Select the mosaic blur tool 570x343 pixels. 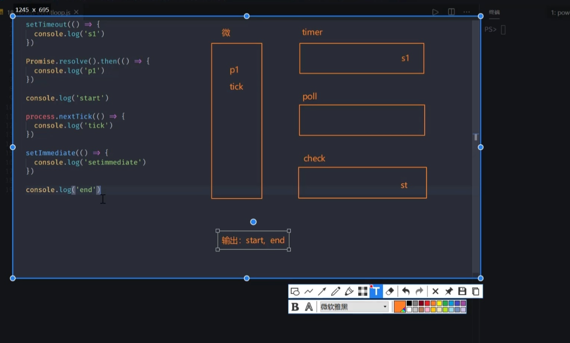coord(363,292)
